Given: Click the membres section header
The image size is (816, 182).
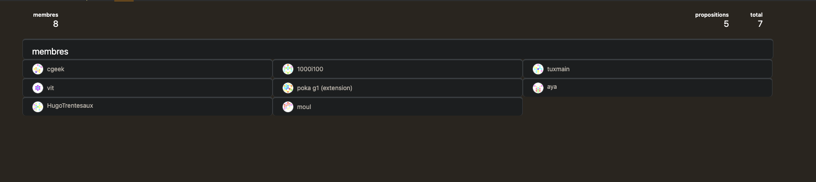Looking at the screenshot, I should pos(50,51).
